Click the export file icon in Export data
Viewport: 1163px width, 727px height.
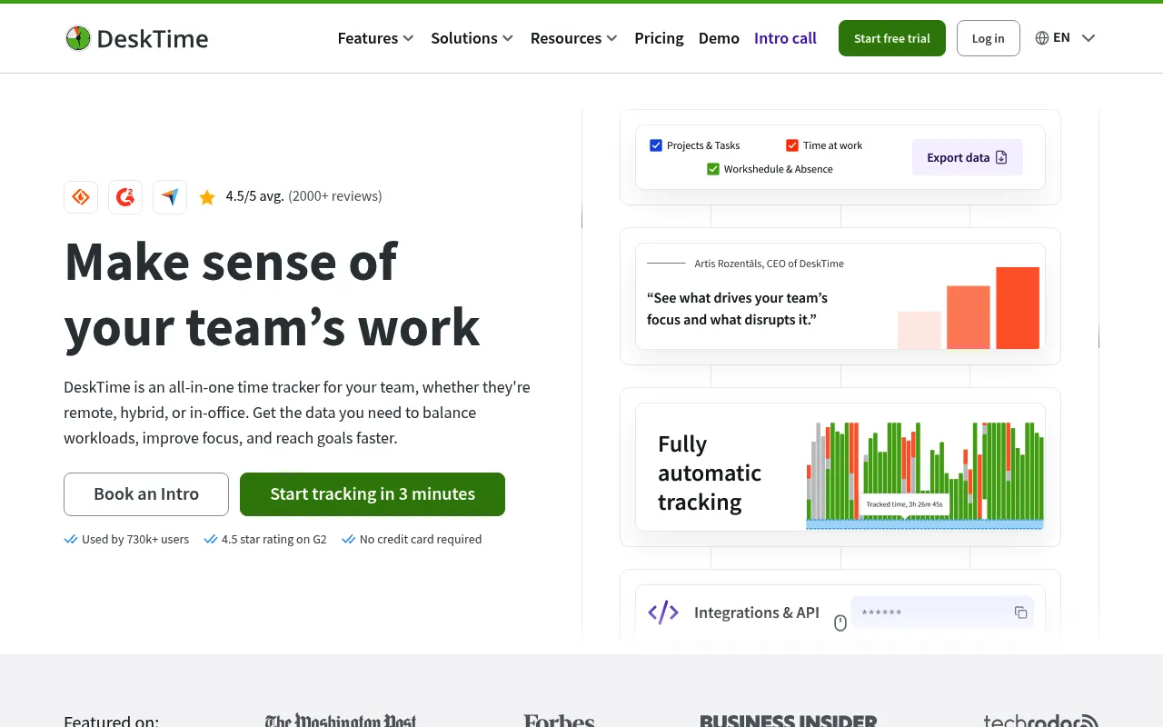[1001, 157]
